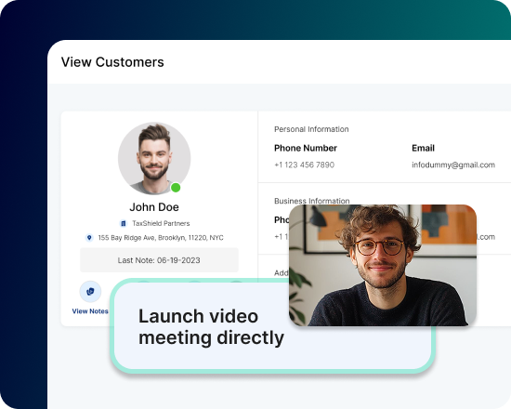This screenshot has width=511, height=409.
Task: Click phone number +1 123 456 7890
Action: pyautogui.click(x=305, y=165)
